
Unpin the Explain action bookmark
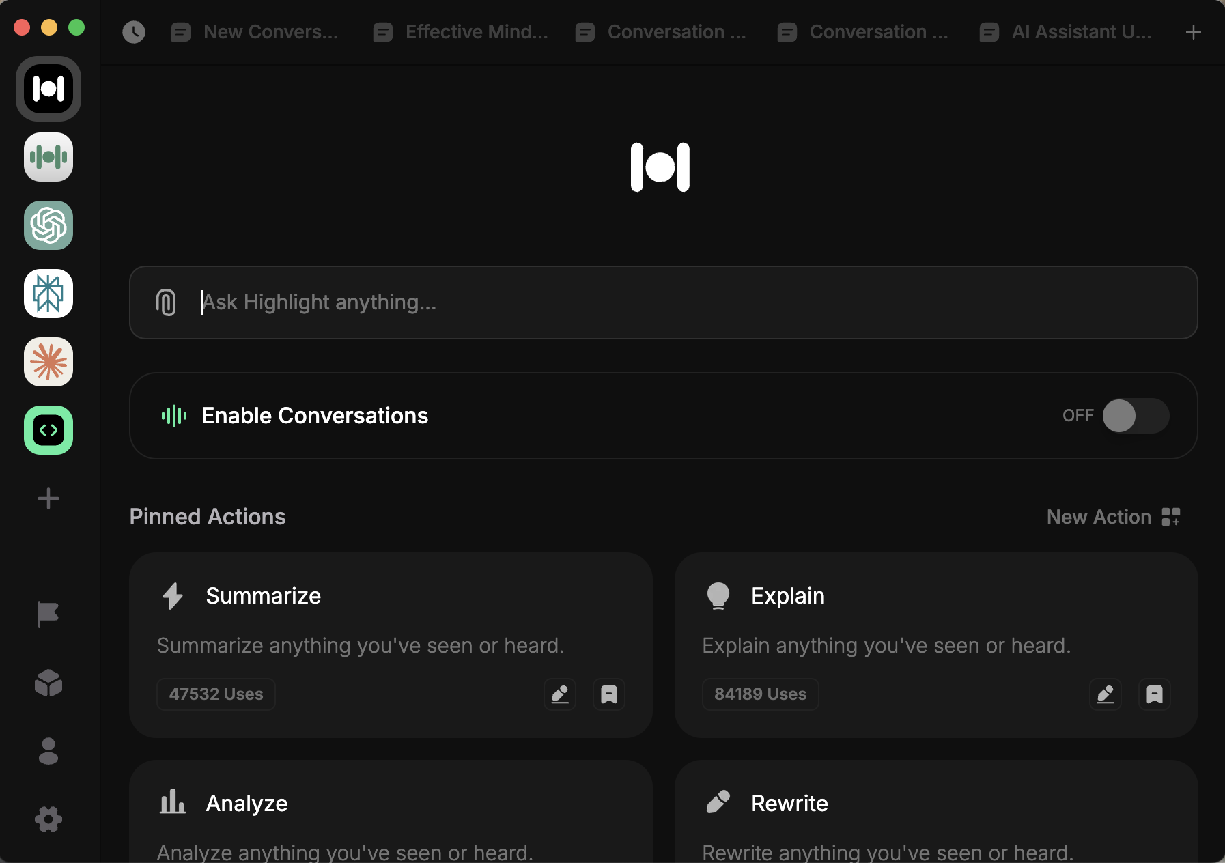click(1155, 694)
